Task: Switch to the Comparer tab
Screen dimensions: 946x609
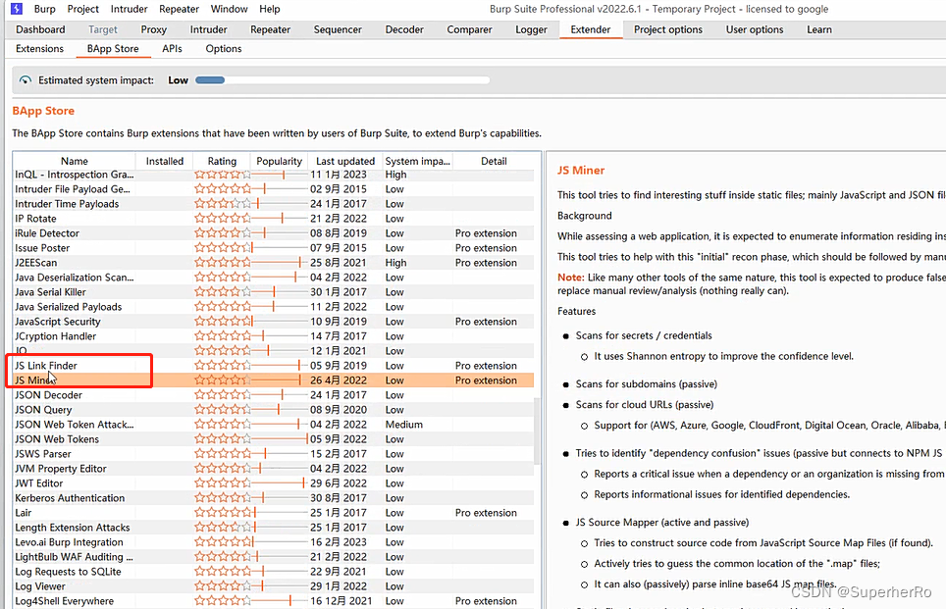Action: coord(469,29)
